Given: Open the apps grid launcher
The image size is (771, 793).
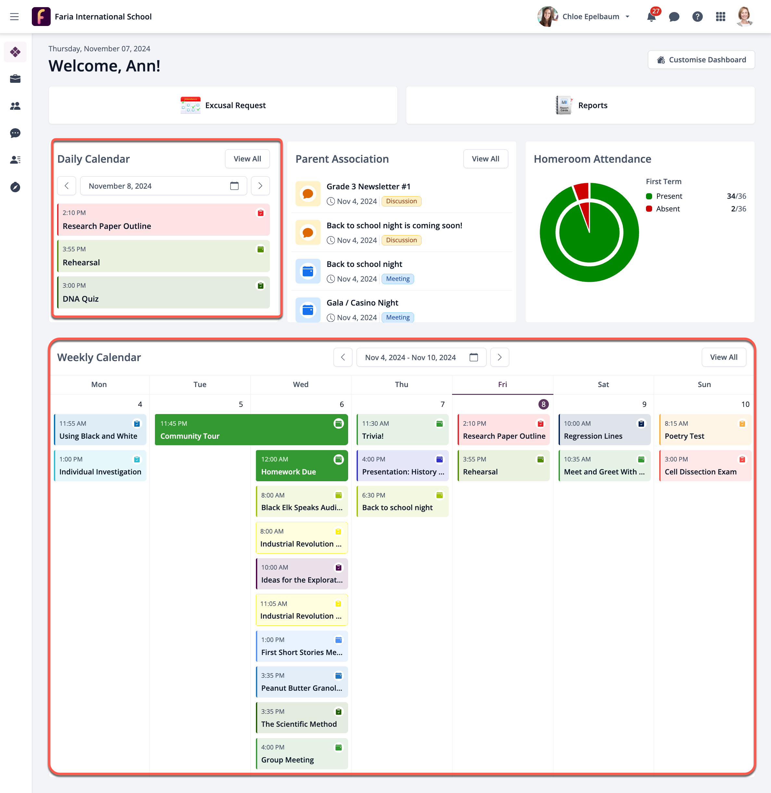Looking at the screenshot, I should [x=720, y=17].
